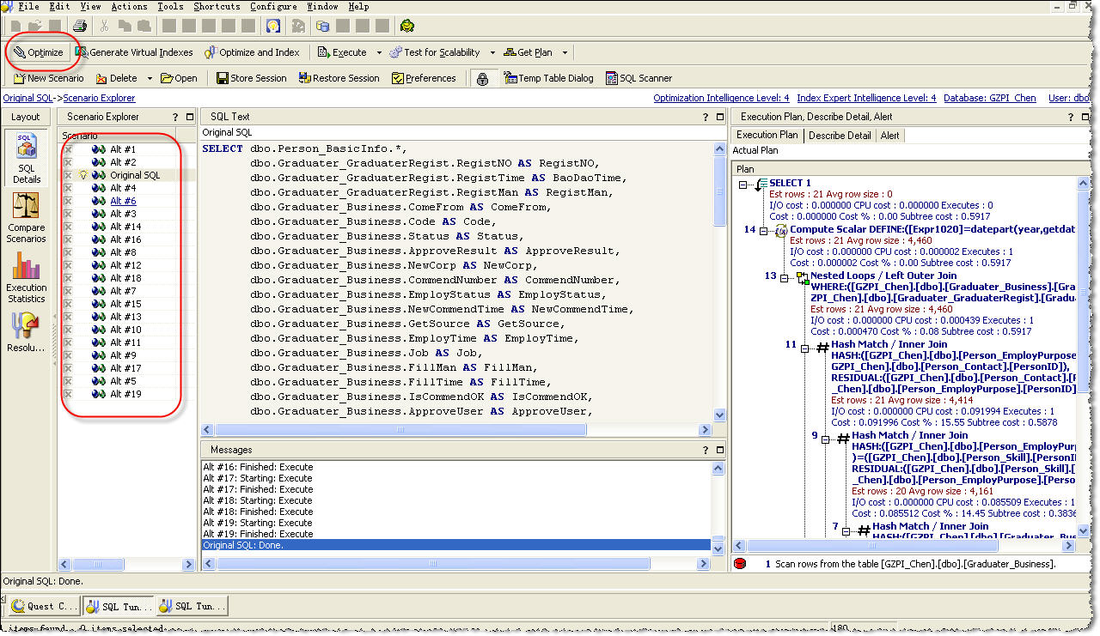Open the Temp Table Dialog
Image resolution: width=1100 pixels, height=636 pixels.
[x=547, y=78]
